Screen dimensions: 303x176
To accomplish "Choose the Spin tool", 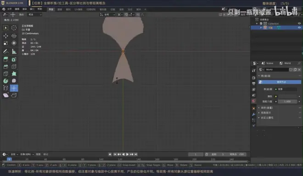I will (6, 81).
